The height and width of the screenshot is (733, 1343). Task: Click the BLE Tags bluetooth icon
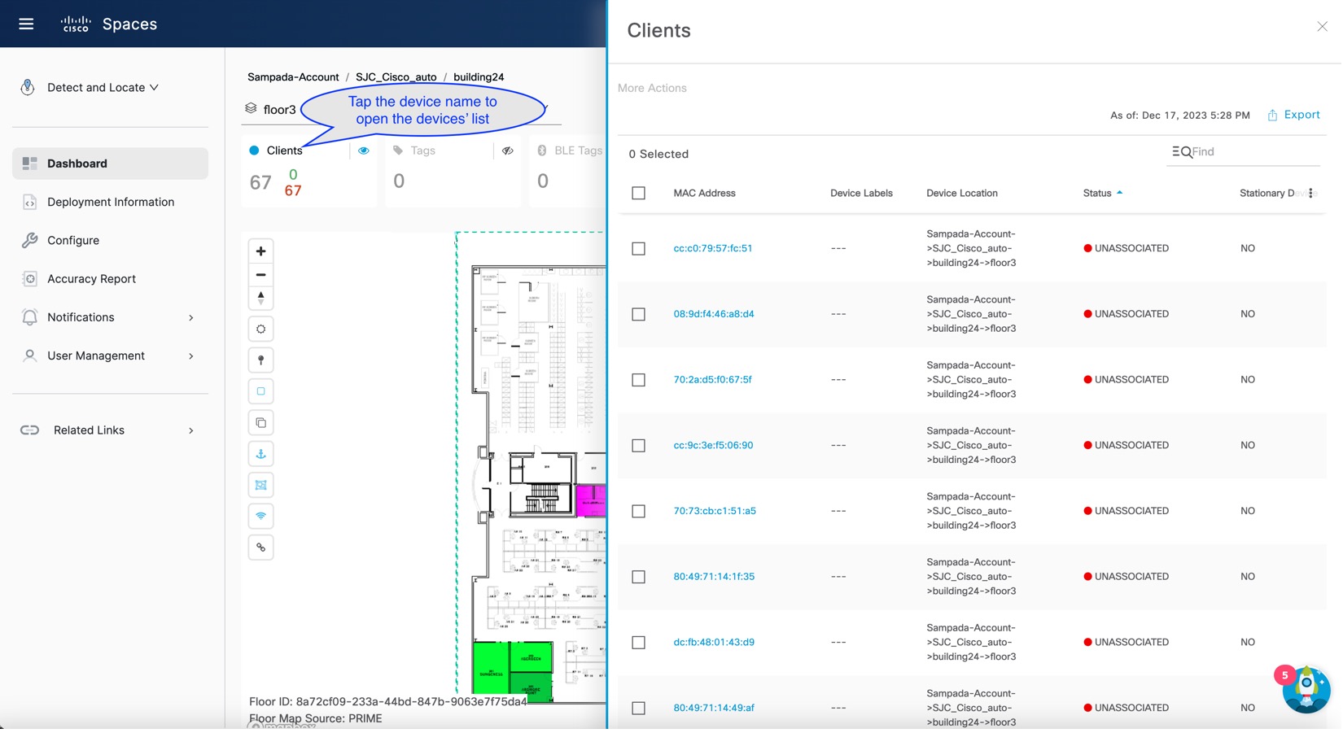542,151
